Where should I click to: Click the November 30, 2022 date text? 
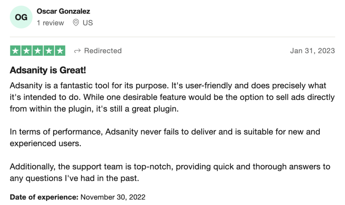coord(113,197)
